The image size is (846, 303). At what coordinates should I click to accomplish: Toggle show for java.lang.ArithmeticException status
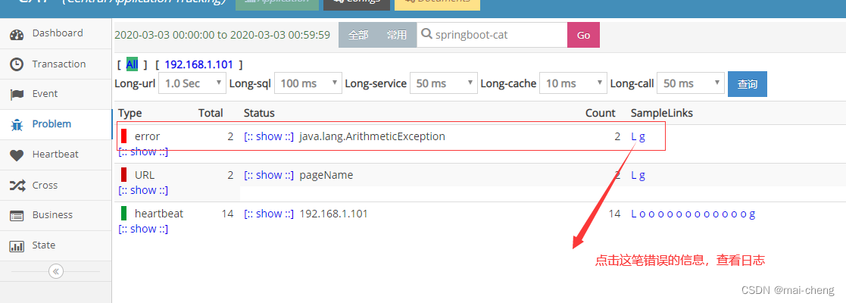point(268,137)
